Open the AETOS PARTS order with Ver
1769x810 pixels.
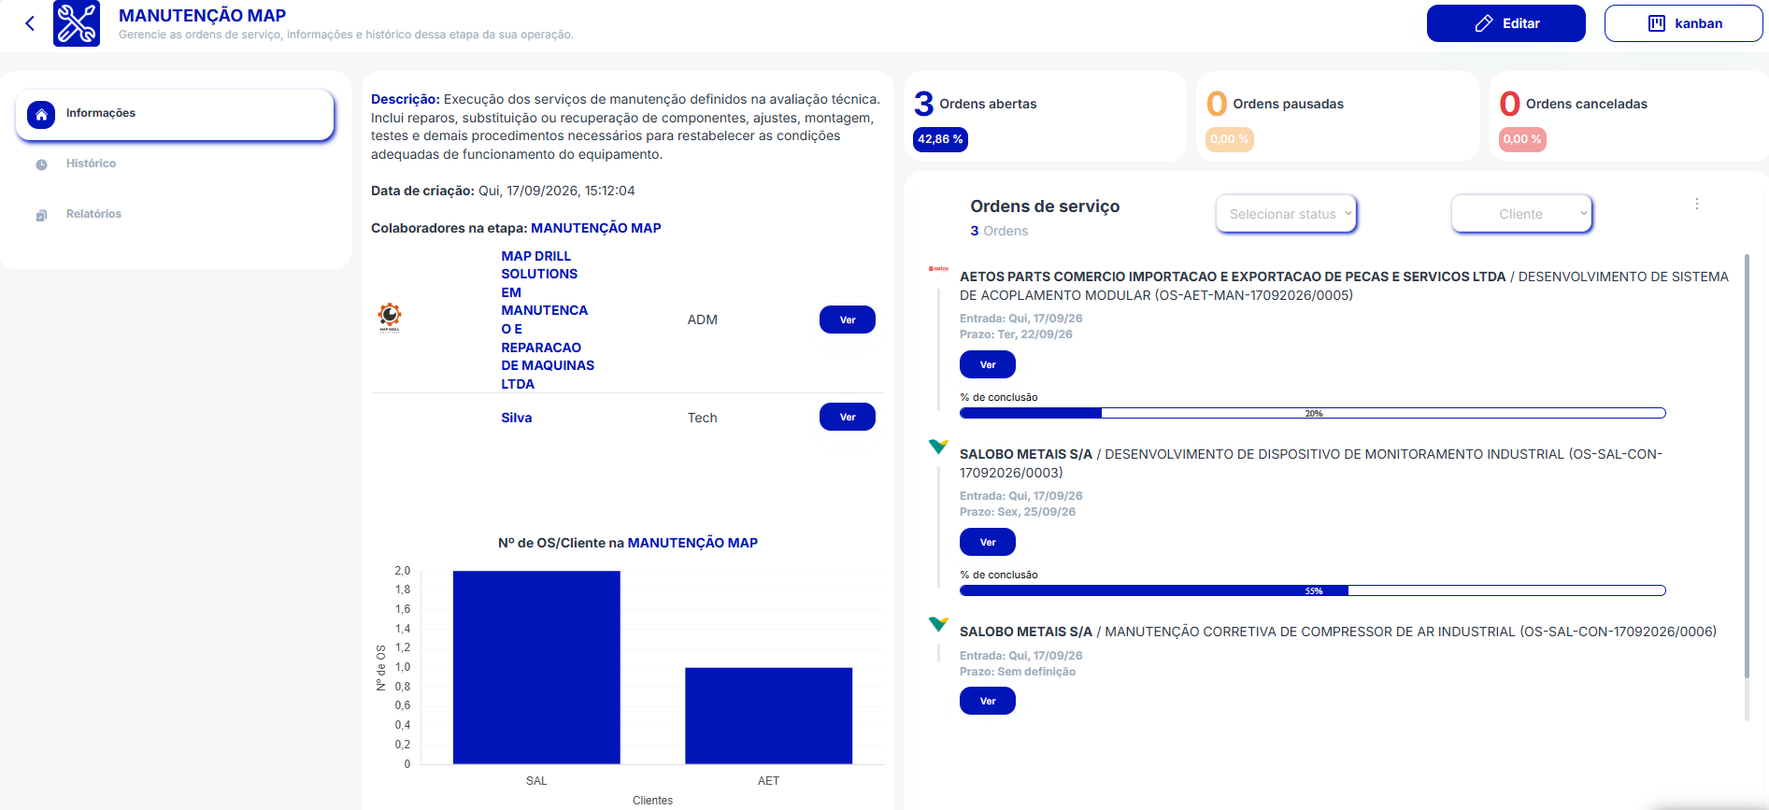(987, 364)
